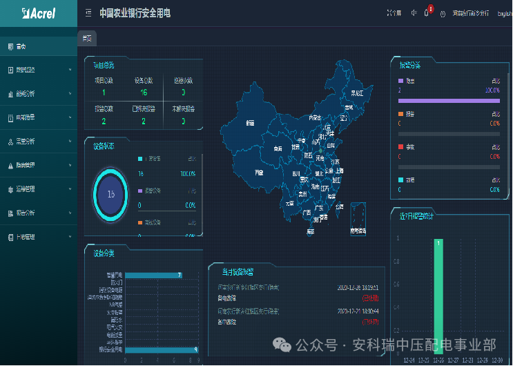Open the help question-mark icon
513x366 pixels.
[443, 14]
